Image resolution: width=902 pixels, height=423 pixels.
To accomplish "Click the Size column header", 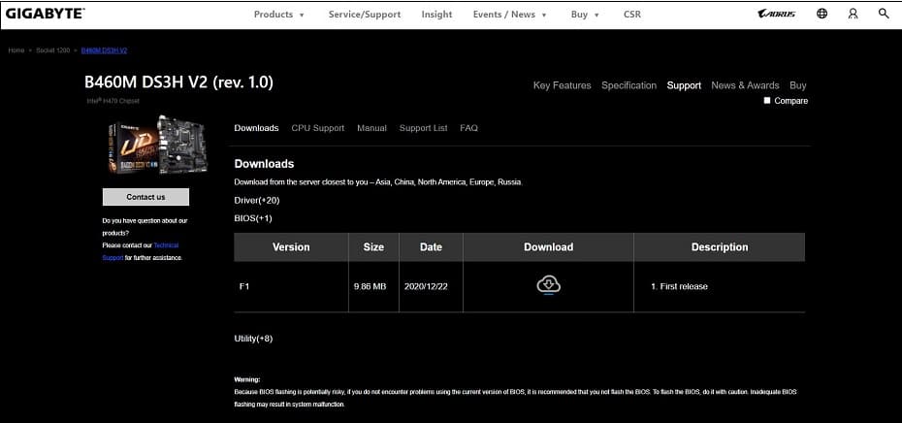I will pos(373,246).
